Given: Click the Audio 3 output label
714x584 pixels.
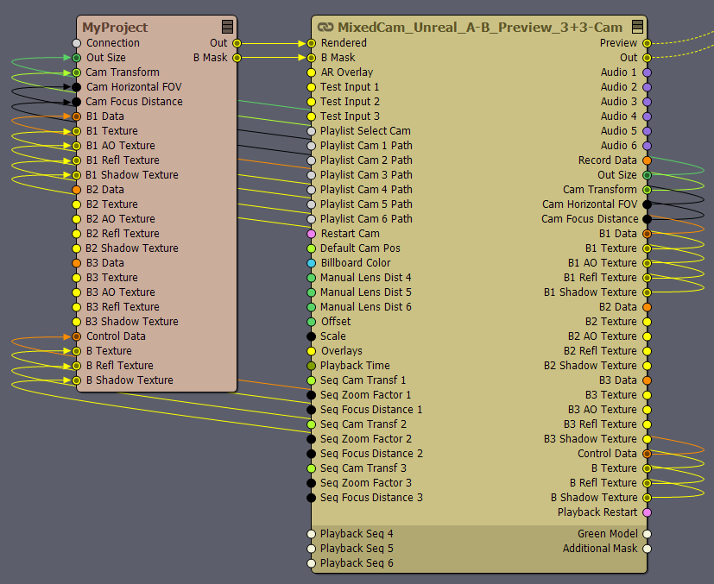Looking at the screenshot, I should click(x=619, y=102).
